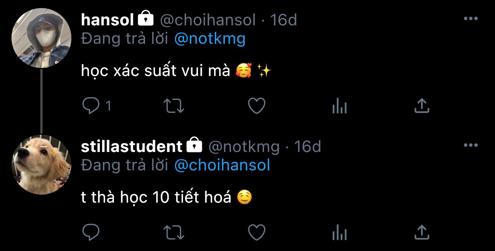Open the @choihansol mention link

click(x=222, y=165)
